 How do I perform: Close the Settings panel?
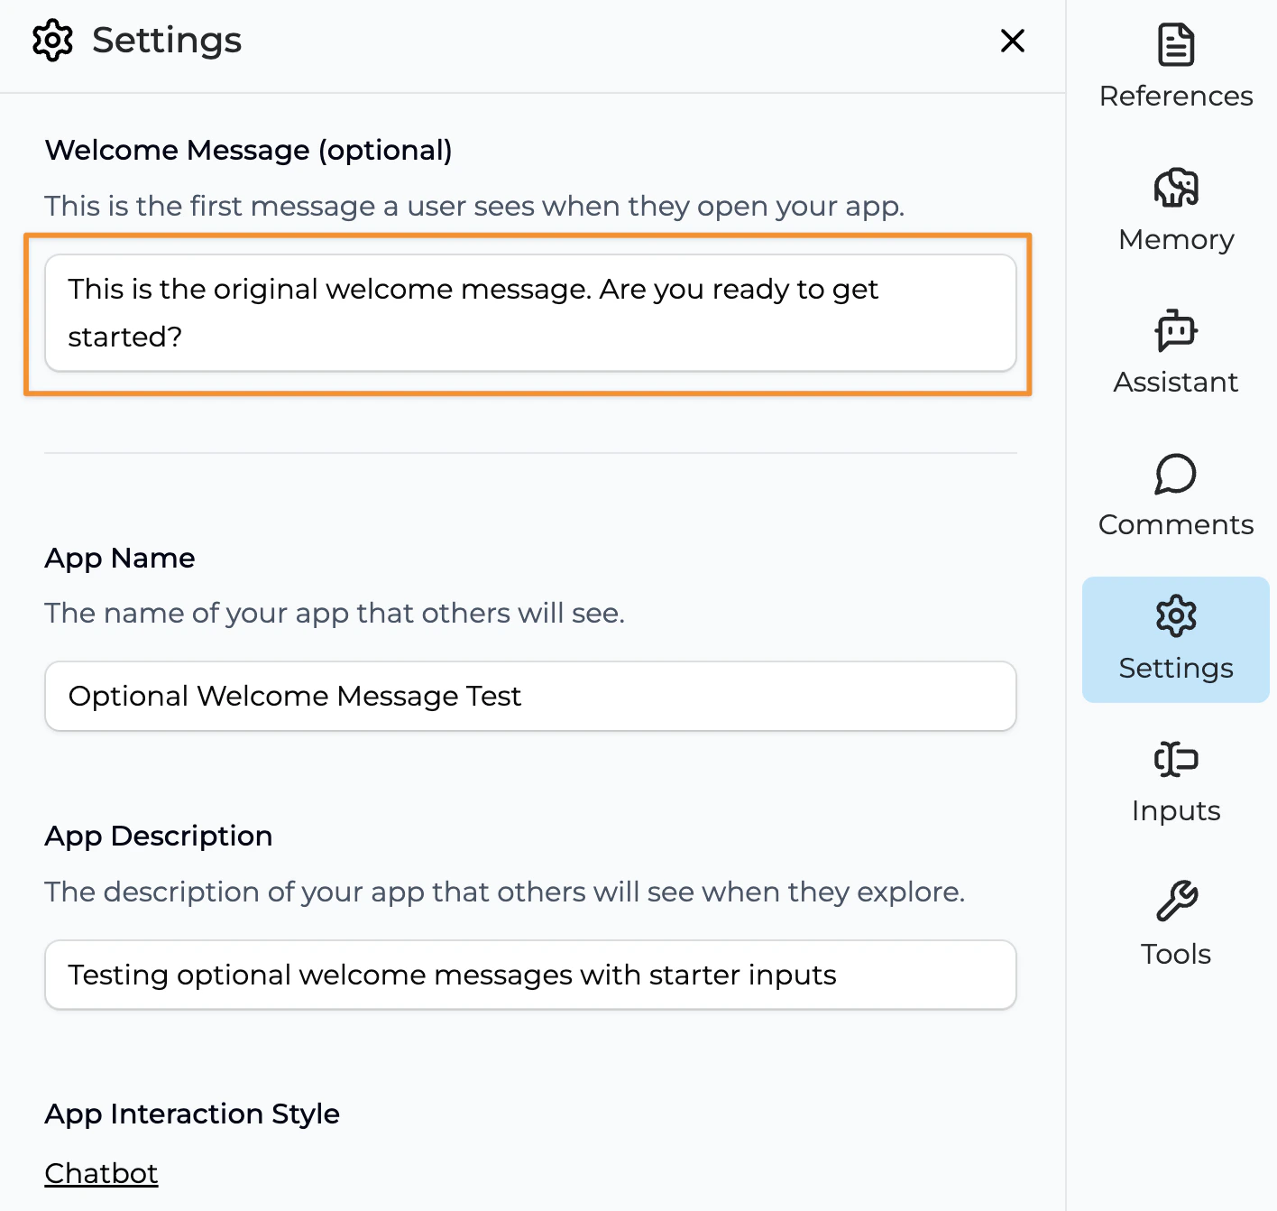click(x=1012, y=41)
